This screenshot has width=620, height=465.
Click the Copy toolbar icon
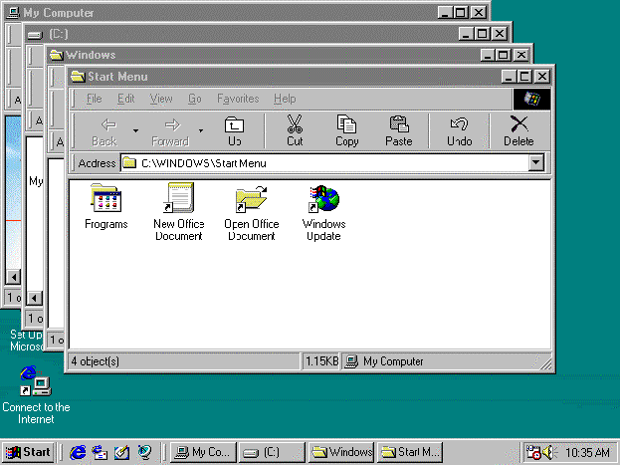point(346,130)
